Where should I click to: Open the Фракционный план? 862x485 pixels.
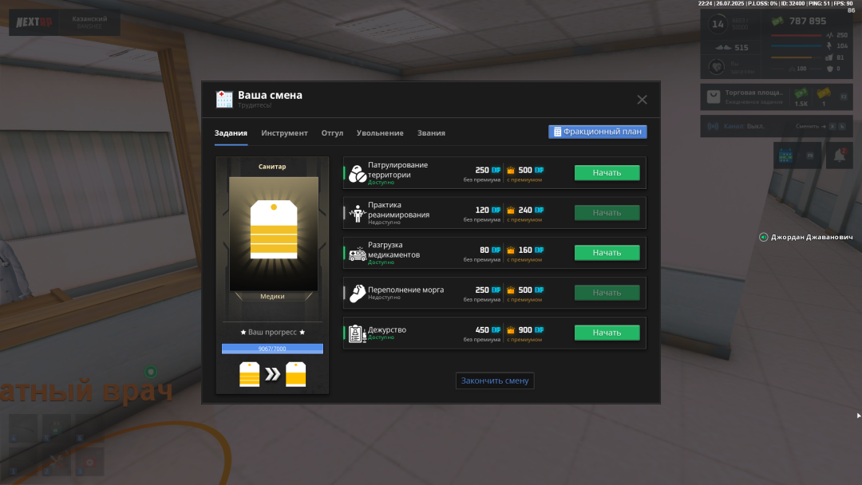click(x=598, y=132)
